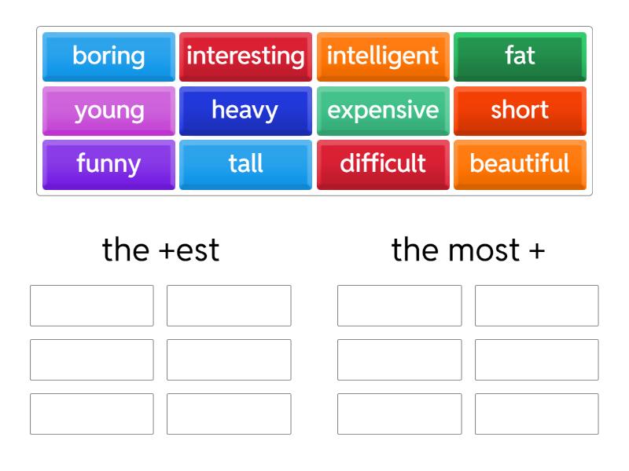Select the 'young' word card
This screenshot has width=629, height=471.
click(108, 111)
